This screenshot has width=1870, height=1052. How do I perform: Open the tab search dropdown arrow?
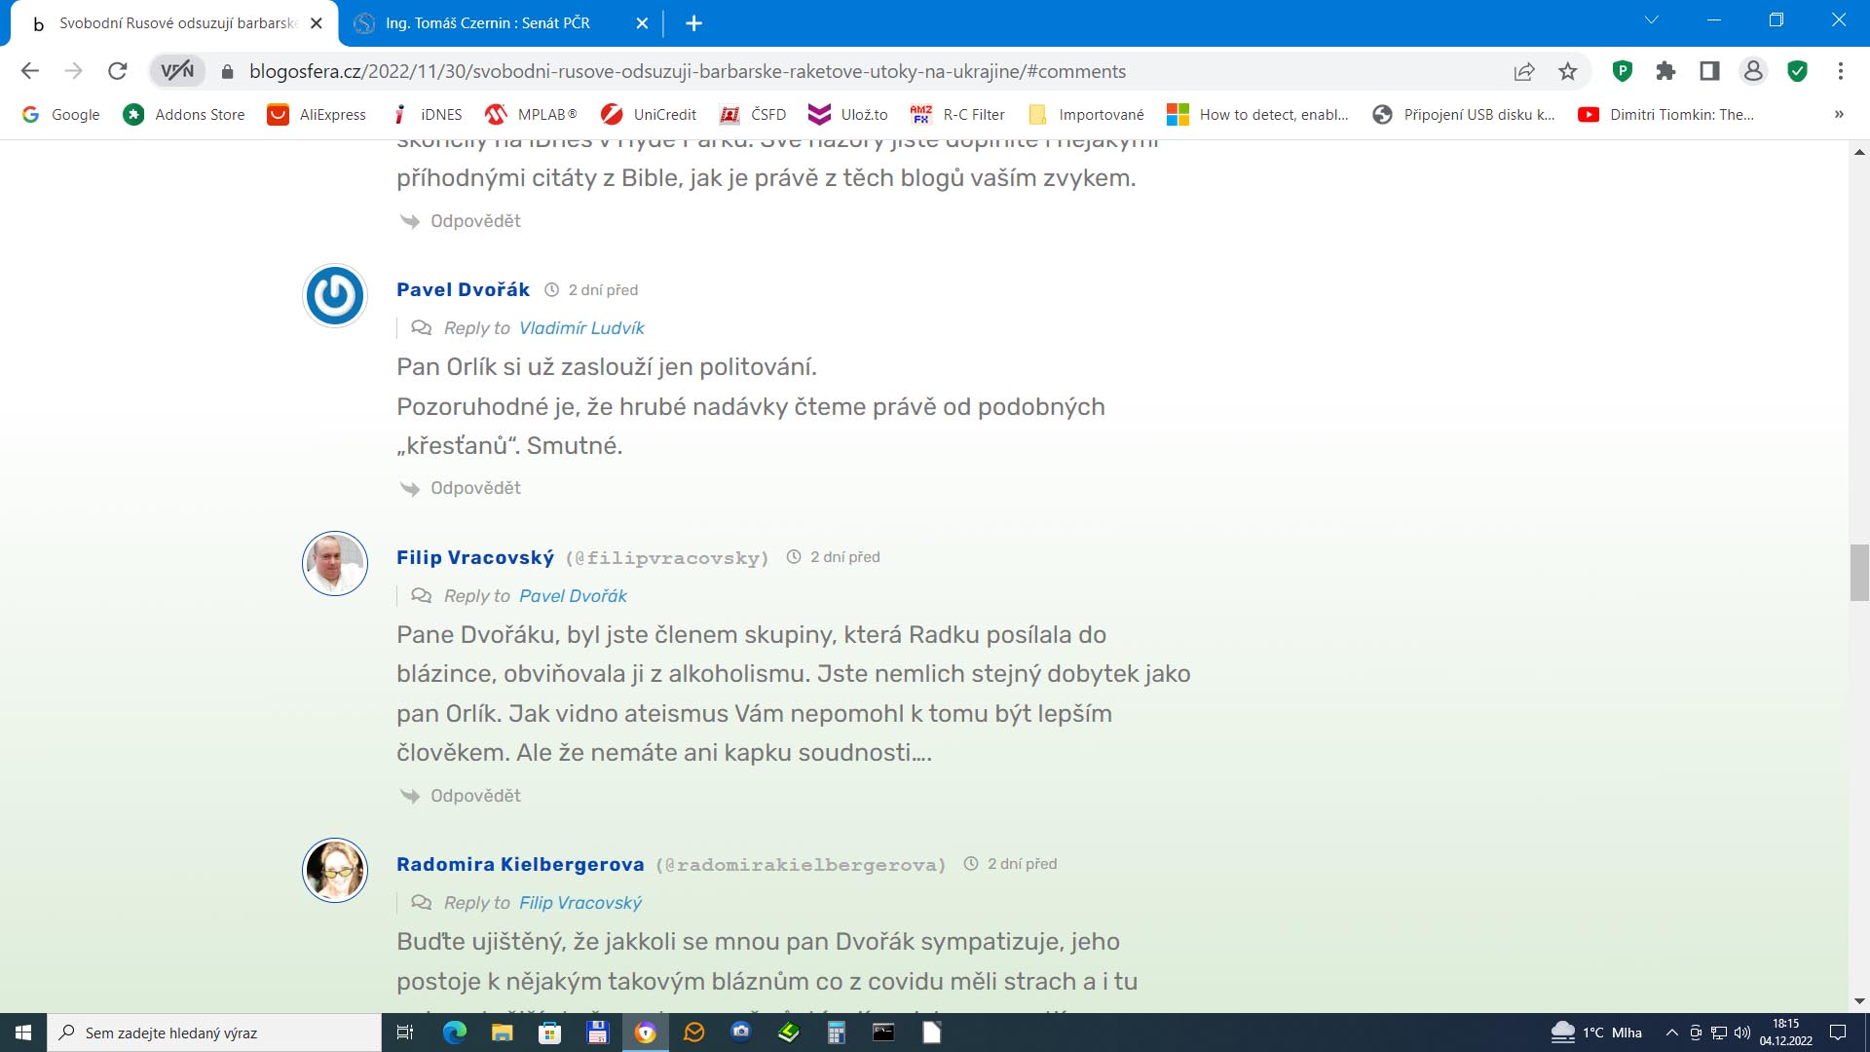1651,20
